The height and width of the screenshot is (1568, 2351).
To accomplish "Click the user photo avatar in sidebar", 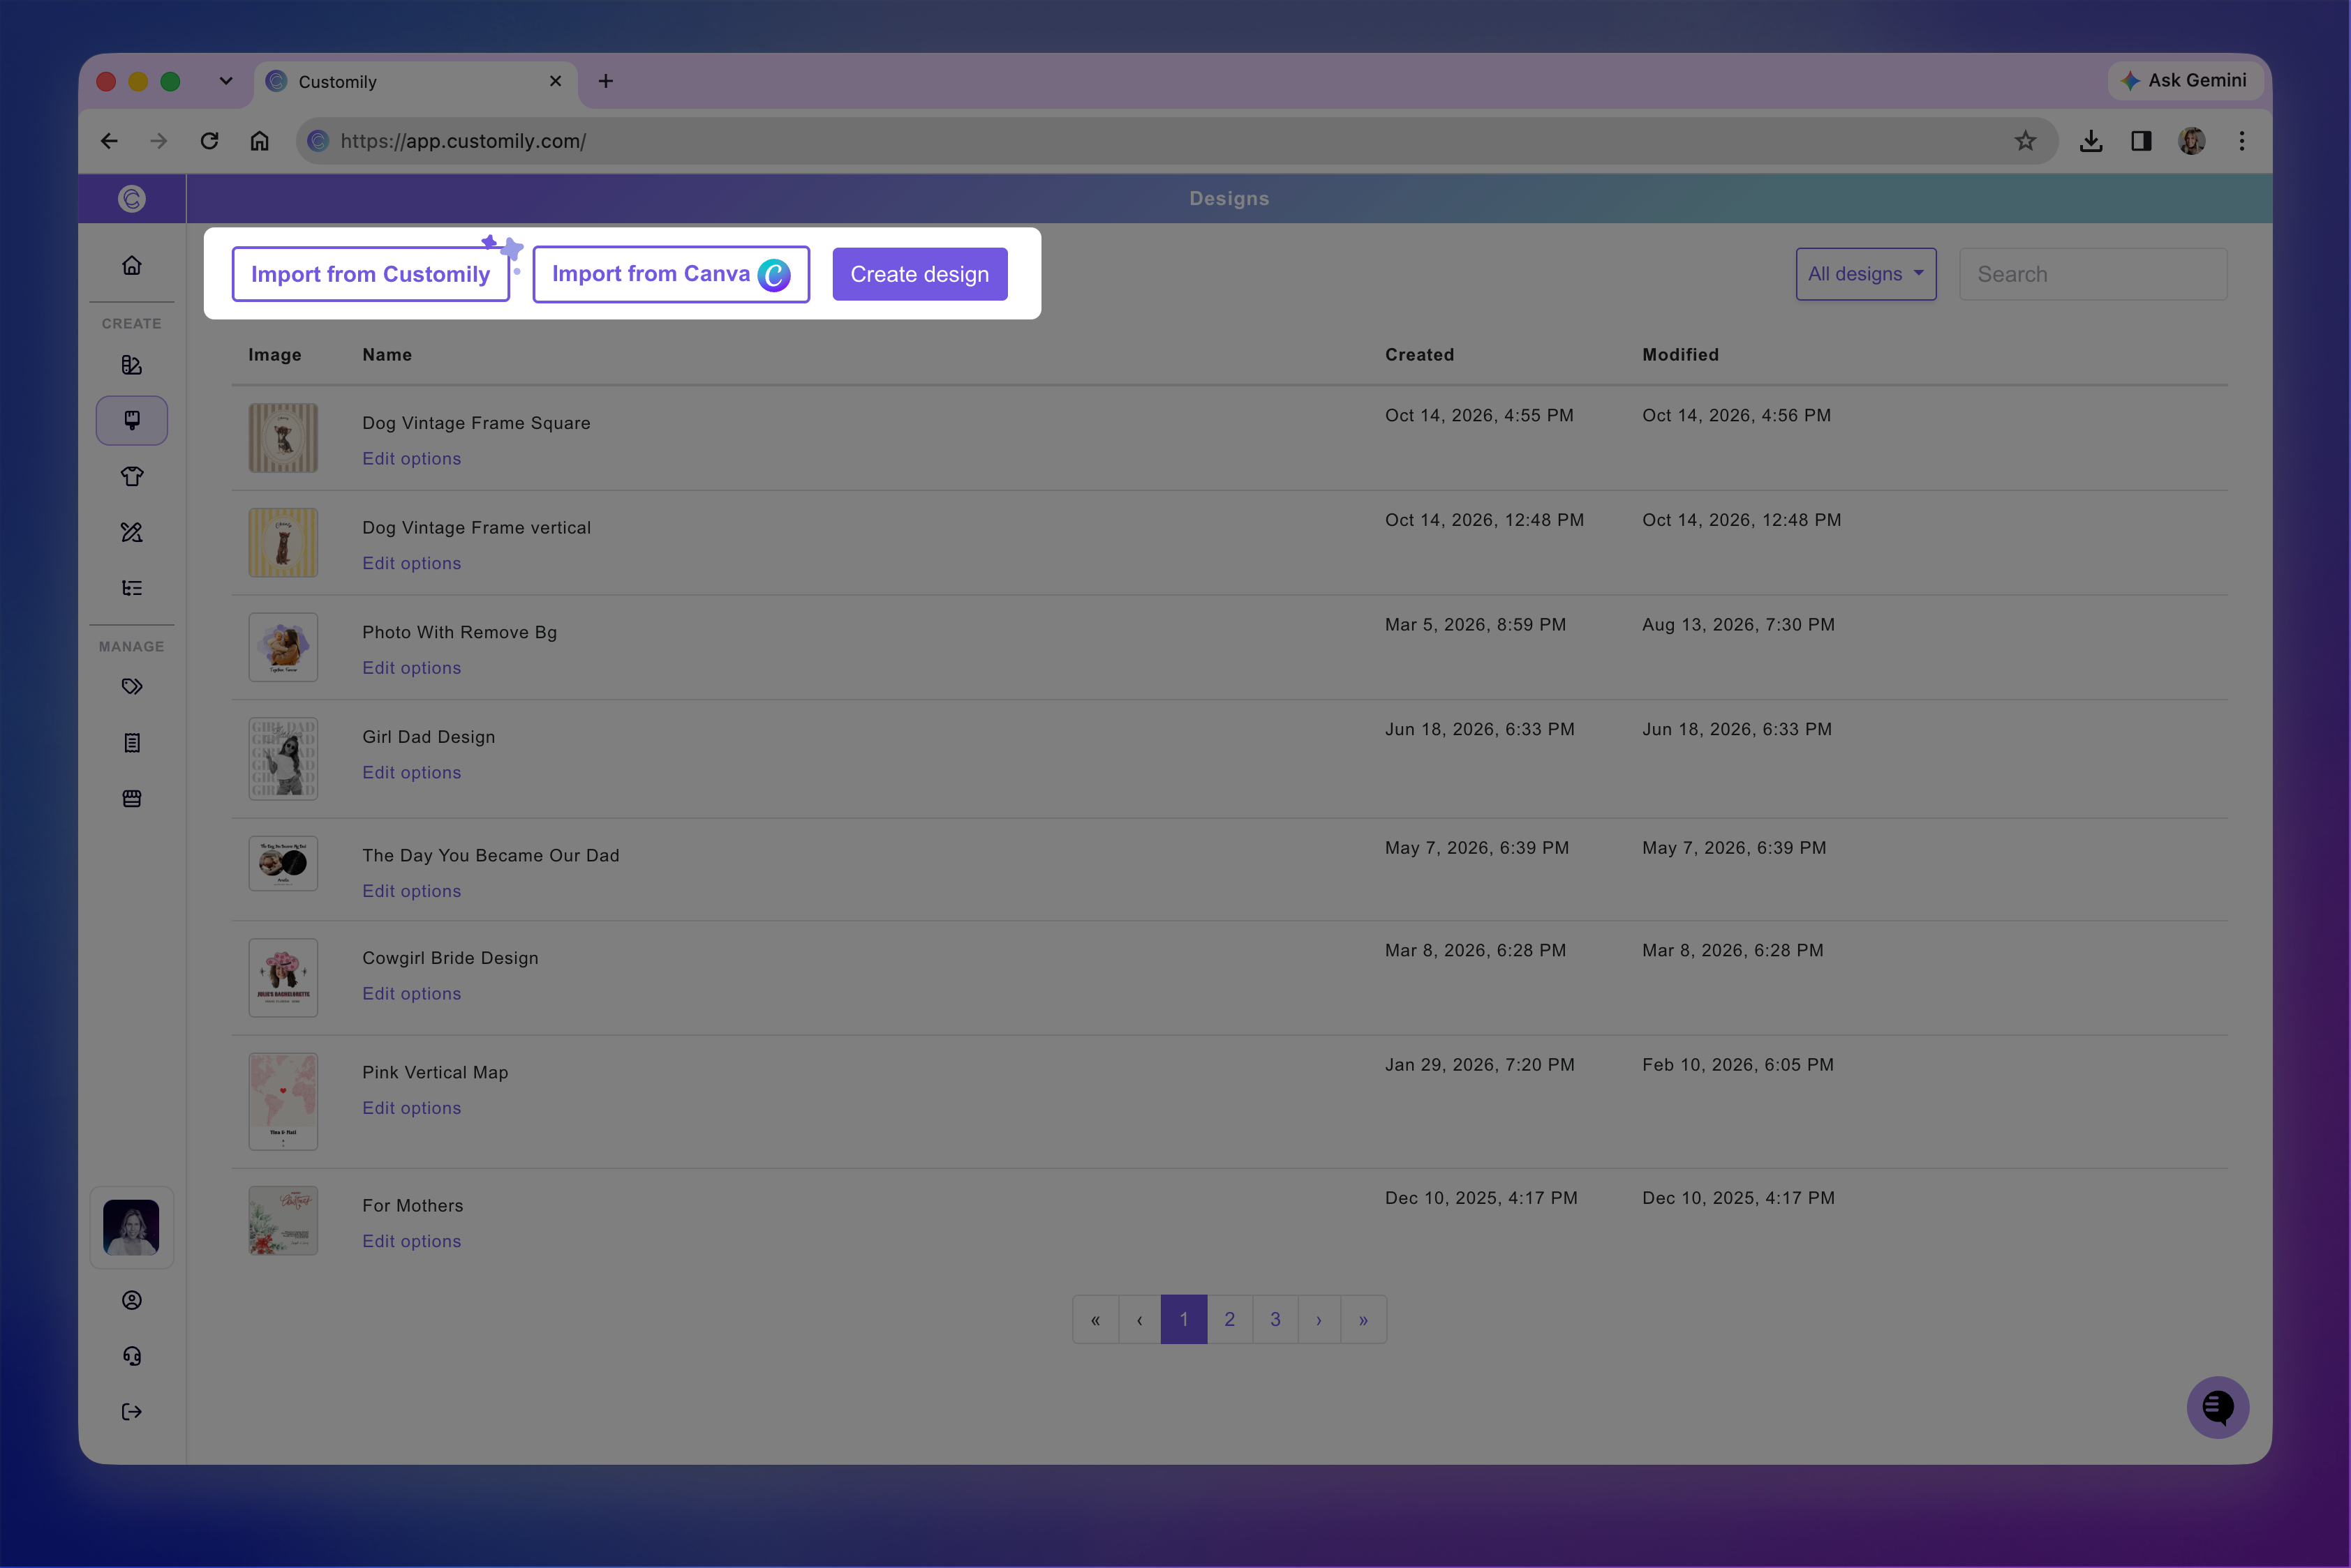I will [x=131, y=1227].
